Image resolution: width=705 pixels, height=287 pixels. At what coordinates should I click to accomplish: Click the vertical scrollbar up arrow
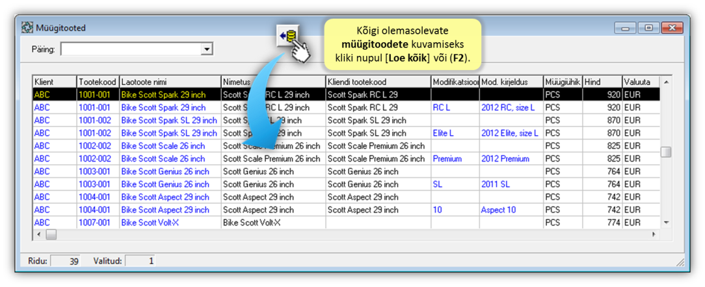coord(666,82)
